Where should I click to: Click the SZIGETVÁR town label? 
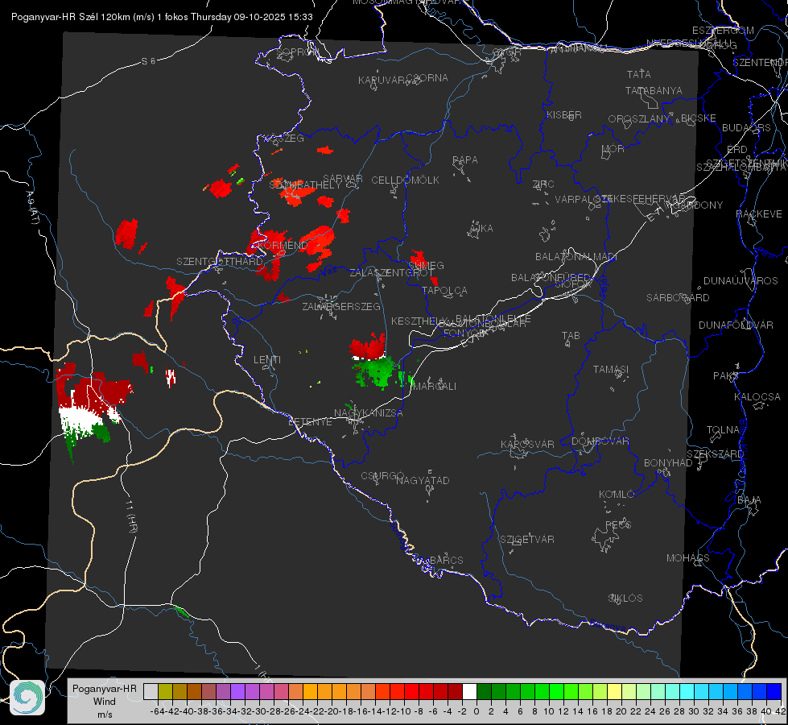point(527,540)
